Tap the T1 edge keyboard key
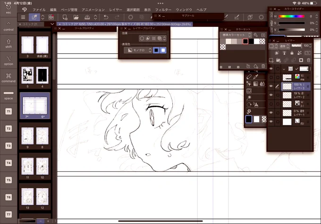Viewport: 321px width, 224px height. click(x=8, y=111)
